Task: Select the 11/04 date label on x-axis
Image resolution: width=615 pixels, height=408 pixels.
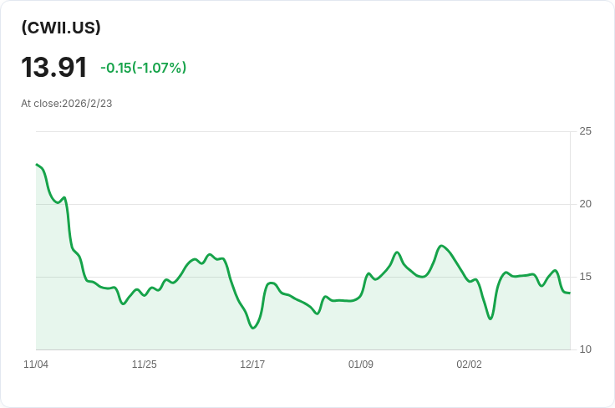Action: point(36,365)
